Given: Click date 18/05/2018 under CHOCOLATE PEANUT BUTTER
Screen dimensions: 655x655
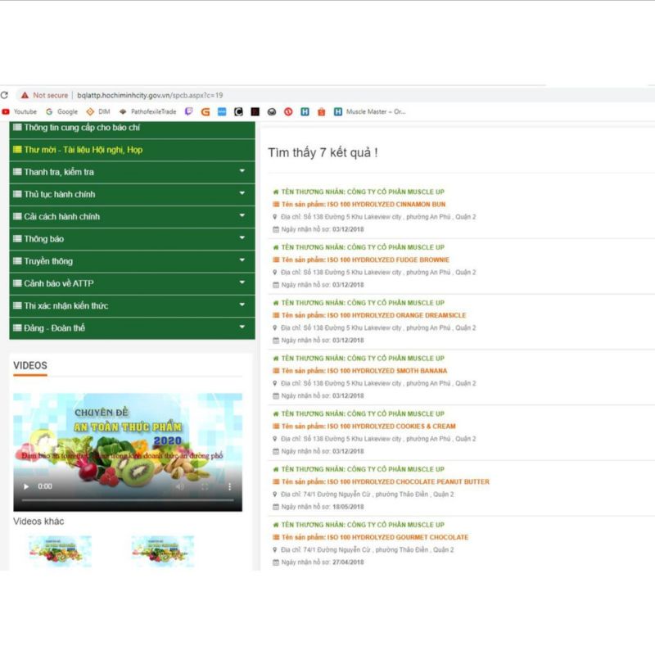Looking at the screenshot, I should (x=348, y=507).
